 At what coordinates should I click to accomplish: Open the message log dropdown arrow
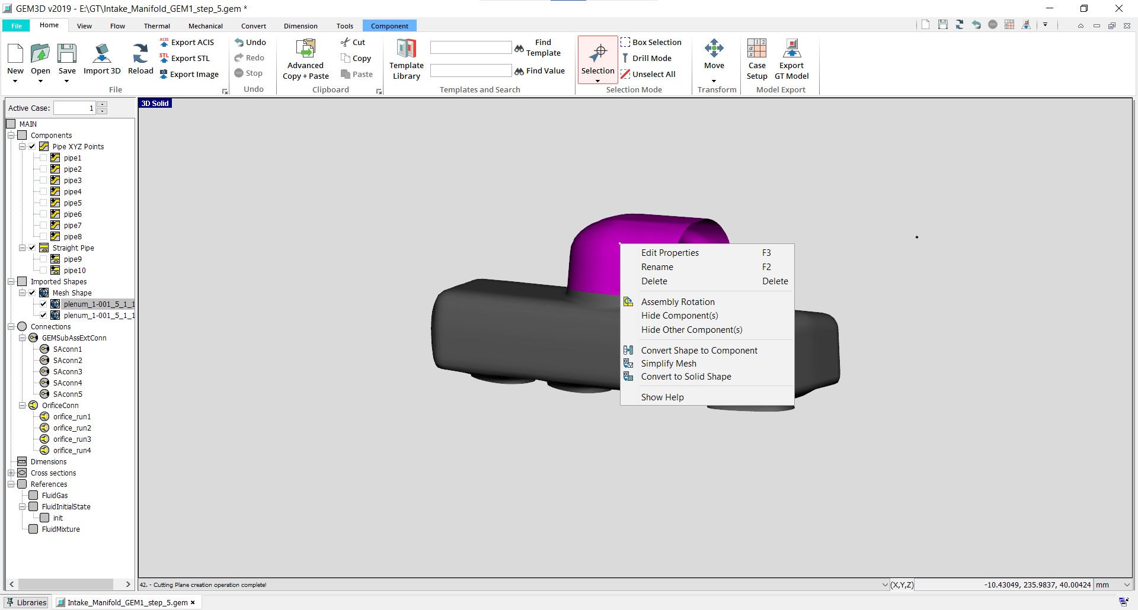884,585
